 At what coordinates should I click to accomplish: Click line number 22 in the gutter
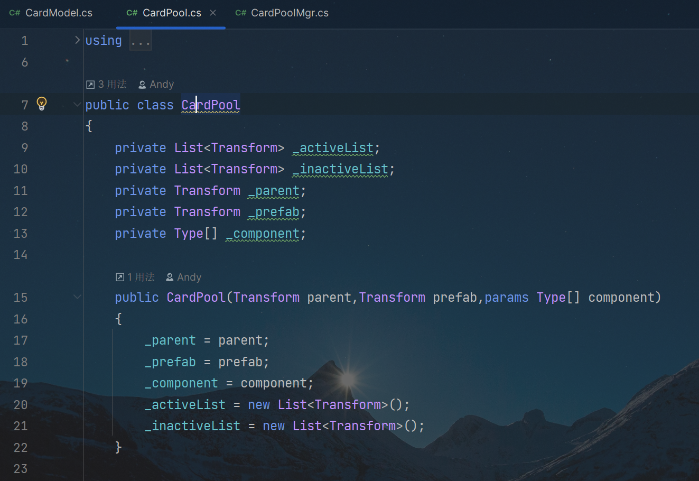click(21, 448)
